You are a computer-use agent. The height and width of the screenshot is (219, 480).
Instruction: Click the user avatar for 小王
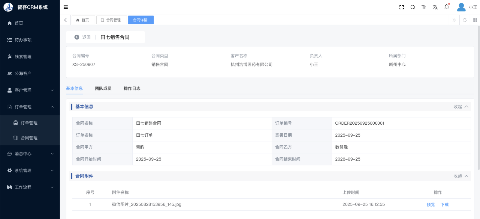[x=461, y=7]
